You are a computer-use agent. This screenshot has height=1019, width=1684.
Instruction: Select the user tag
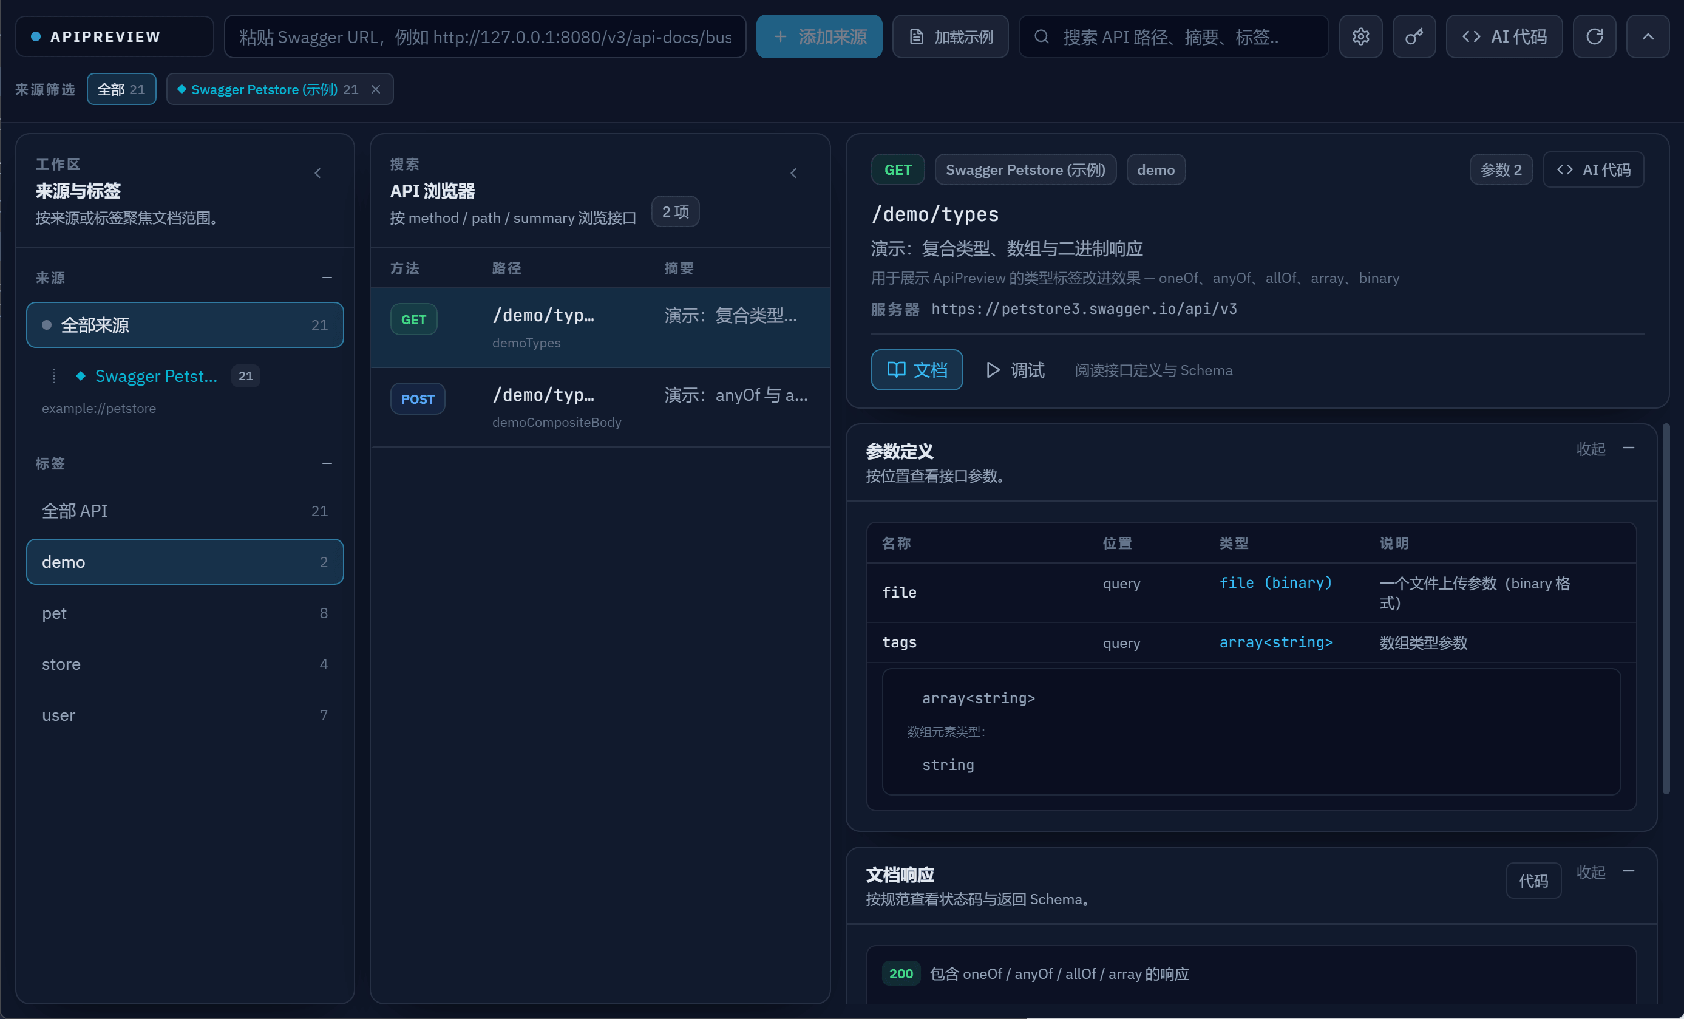click(185, 715)
